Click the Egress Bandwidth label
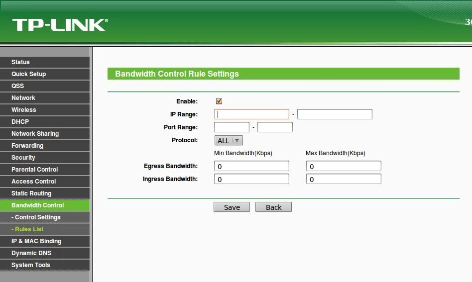Viewport: 472px width, 282px height. [x=171, y=166]
